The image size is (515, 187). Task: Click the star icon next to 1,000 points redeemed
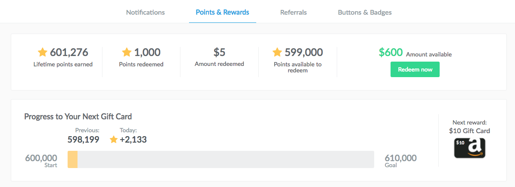(x=127, y=52)
